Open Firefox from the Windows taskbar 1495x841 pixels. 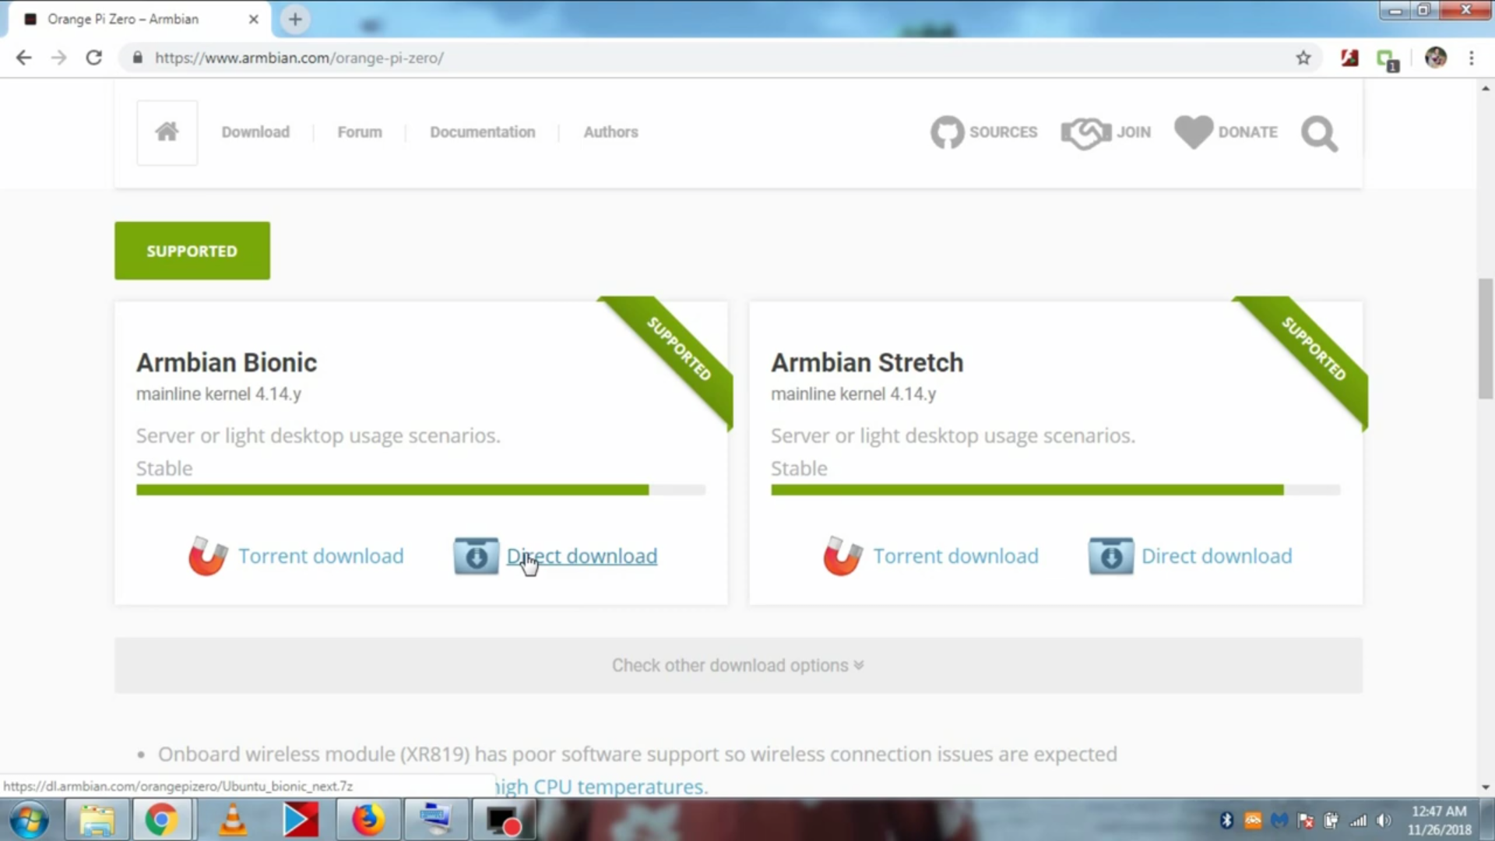click(x=368, y=820)
